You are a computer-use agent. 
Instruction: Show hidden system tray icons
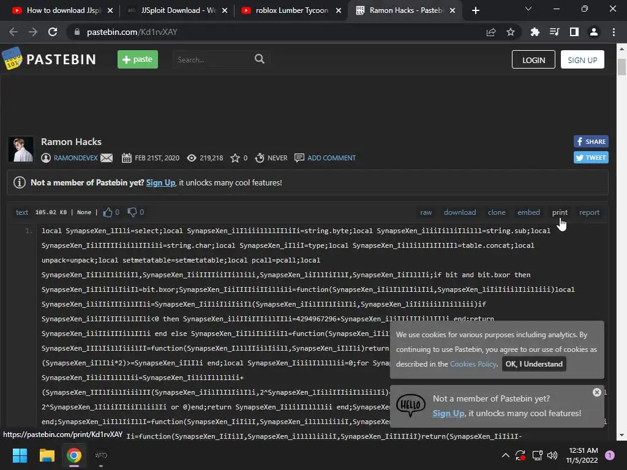click(505, 455)
